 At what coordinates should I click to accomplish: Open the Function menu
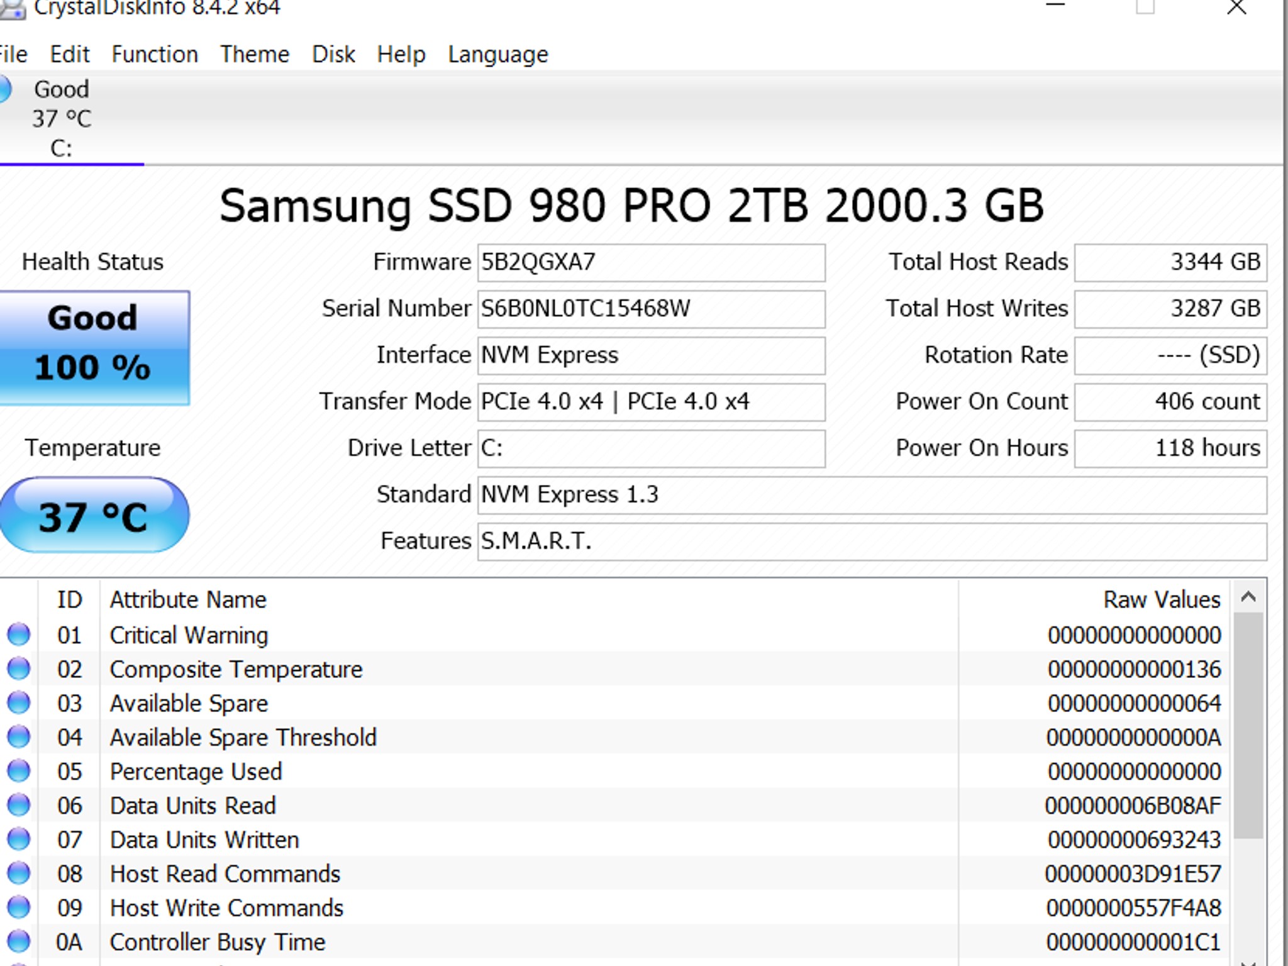pyautogui.click(x=155, y=55)
